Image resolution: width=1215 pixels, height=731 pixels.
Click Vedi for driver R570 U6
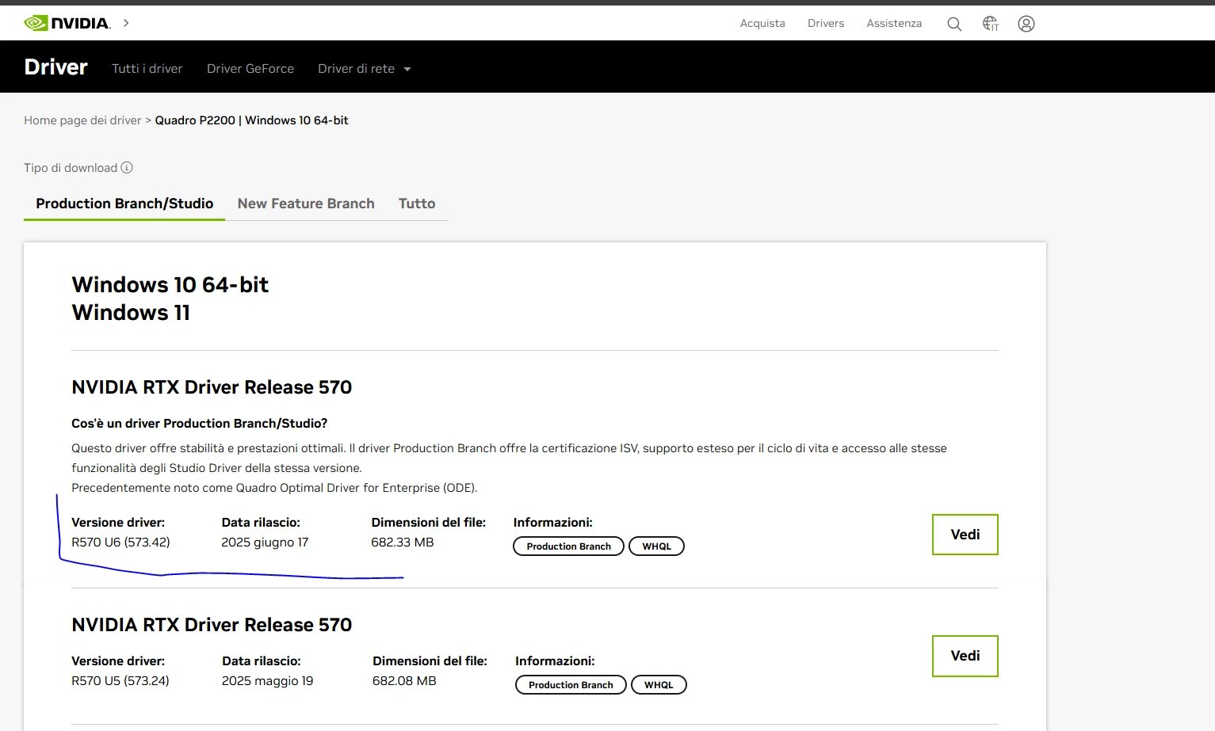(965, 535)
